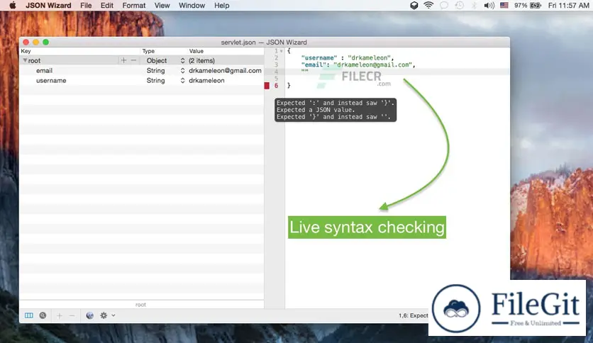Open the type stepper for the root row

pos(183,60)
